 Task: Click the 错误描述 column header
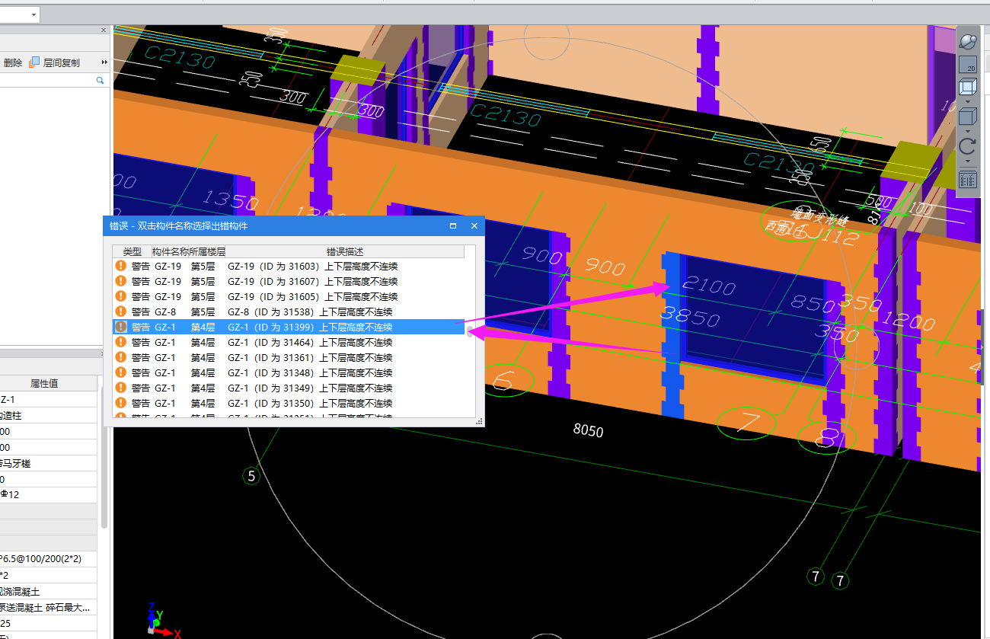(x=345, y=251)
